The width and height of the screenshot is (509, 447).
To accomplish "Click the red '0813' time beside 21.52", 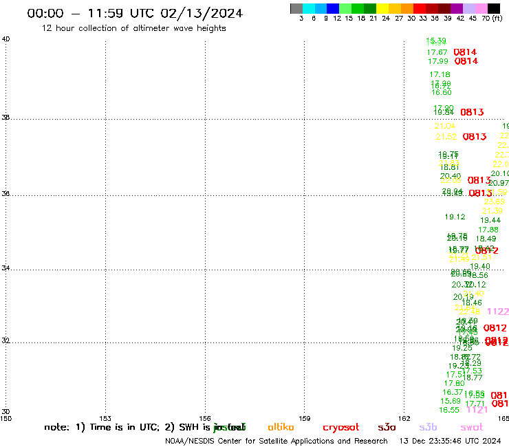I will [475, 137].
